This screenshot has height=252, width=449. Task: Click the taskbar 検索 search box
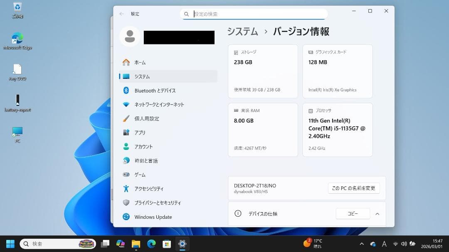click(58, 244)
